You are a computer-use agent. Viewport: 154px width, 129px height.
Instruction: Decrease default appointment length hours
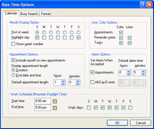pos(63,84)
